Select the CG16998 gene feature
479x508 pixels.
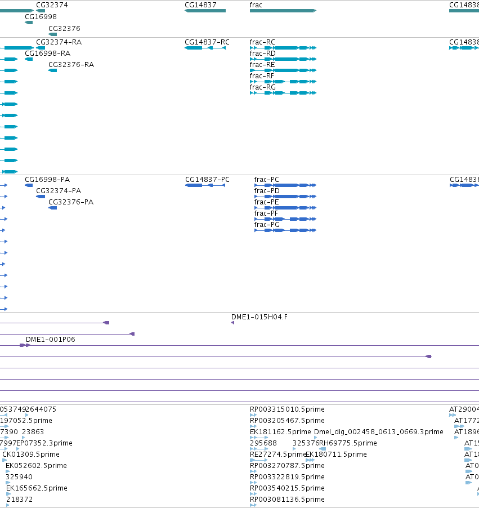(x=29, y=23)
